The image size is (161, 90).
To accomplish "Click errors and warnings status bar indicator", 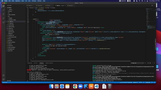I will (x=5, y=82).
